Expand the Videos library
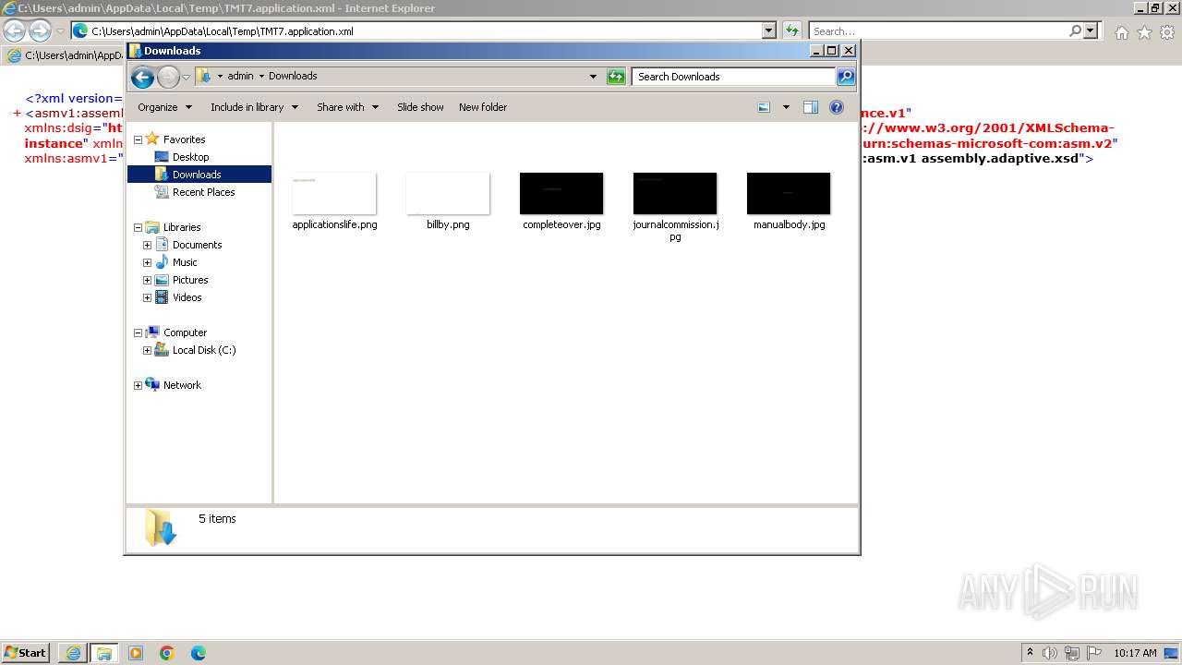 (x=147, y=297)
